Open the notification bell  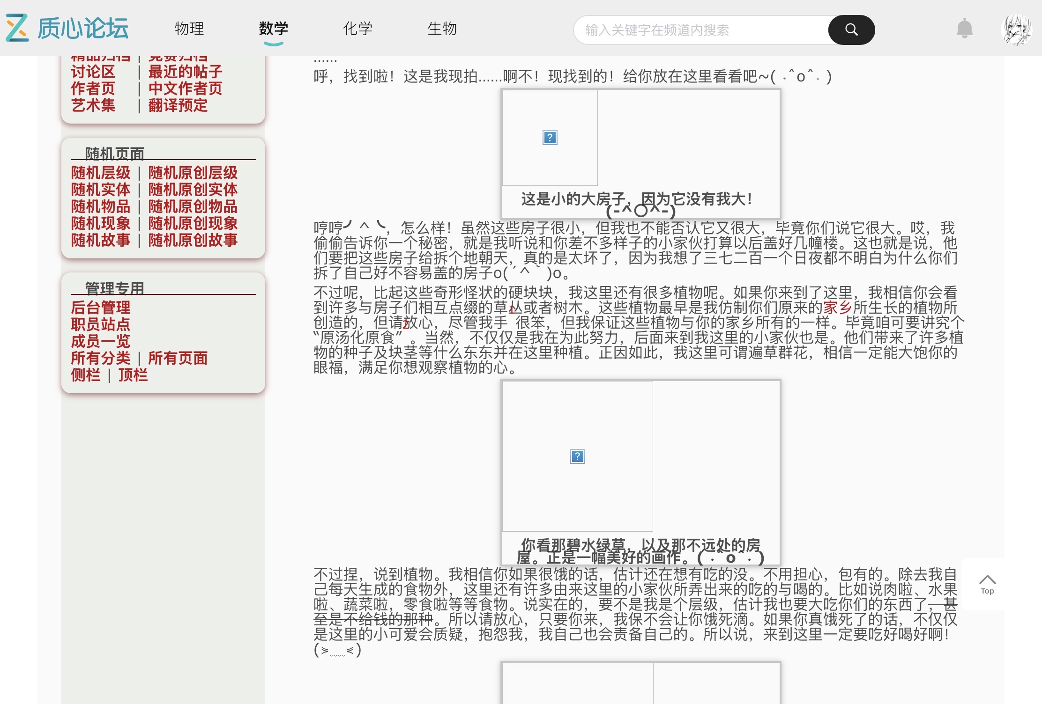tap(964, 29)
